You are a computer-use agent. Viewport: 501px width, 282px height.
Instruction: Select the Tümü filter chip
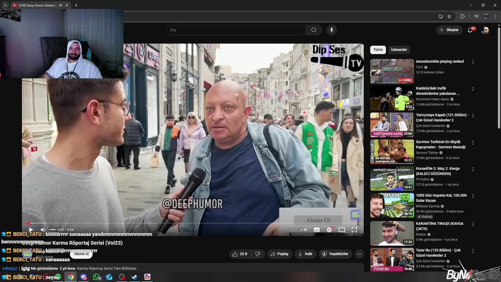(378, 50)
